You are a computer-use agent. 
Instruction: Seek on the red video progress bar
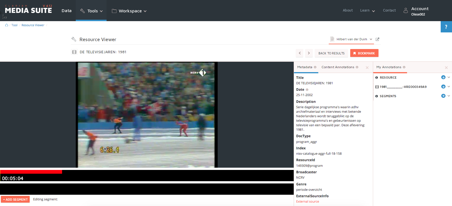(31, 172)
